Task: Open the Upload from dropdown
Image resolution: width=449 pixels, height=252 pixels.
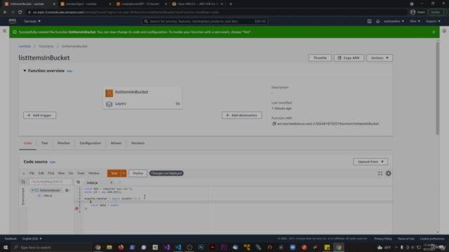Action: tap(370, 162)
